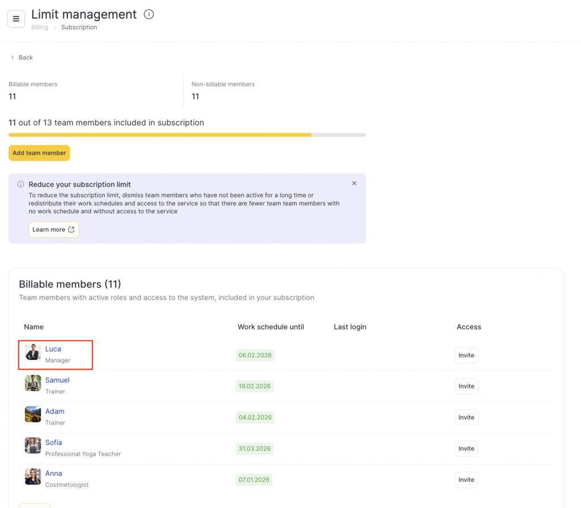
Task: Click Subscription in the breadcrumb
Action: 79,27
